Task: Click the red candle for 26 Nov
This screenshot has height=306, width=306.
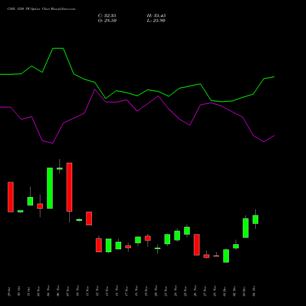Action: tap(196, 245)
